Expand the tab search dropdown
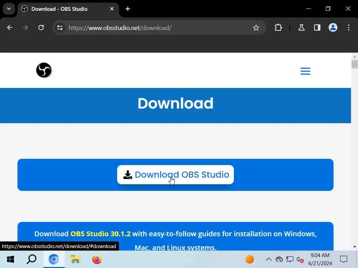 (9, 9)
